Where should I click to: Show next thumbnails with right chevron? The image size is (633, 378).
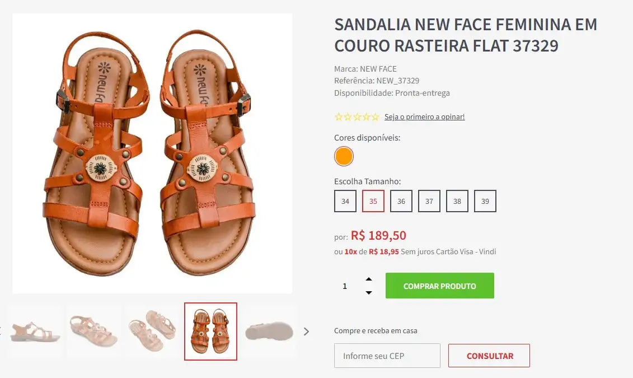[306, 332]
